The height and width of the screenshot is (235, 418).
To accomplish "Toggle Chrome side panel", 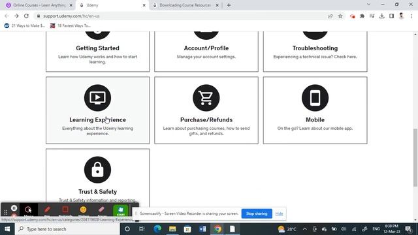I will click(391, 16).
